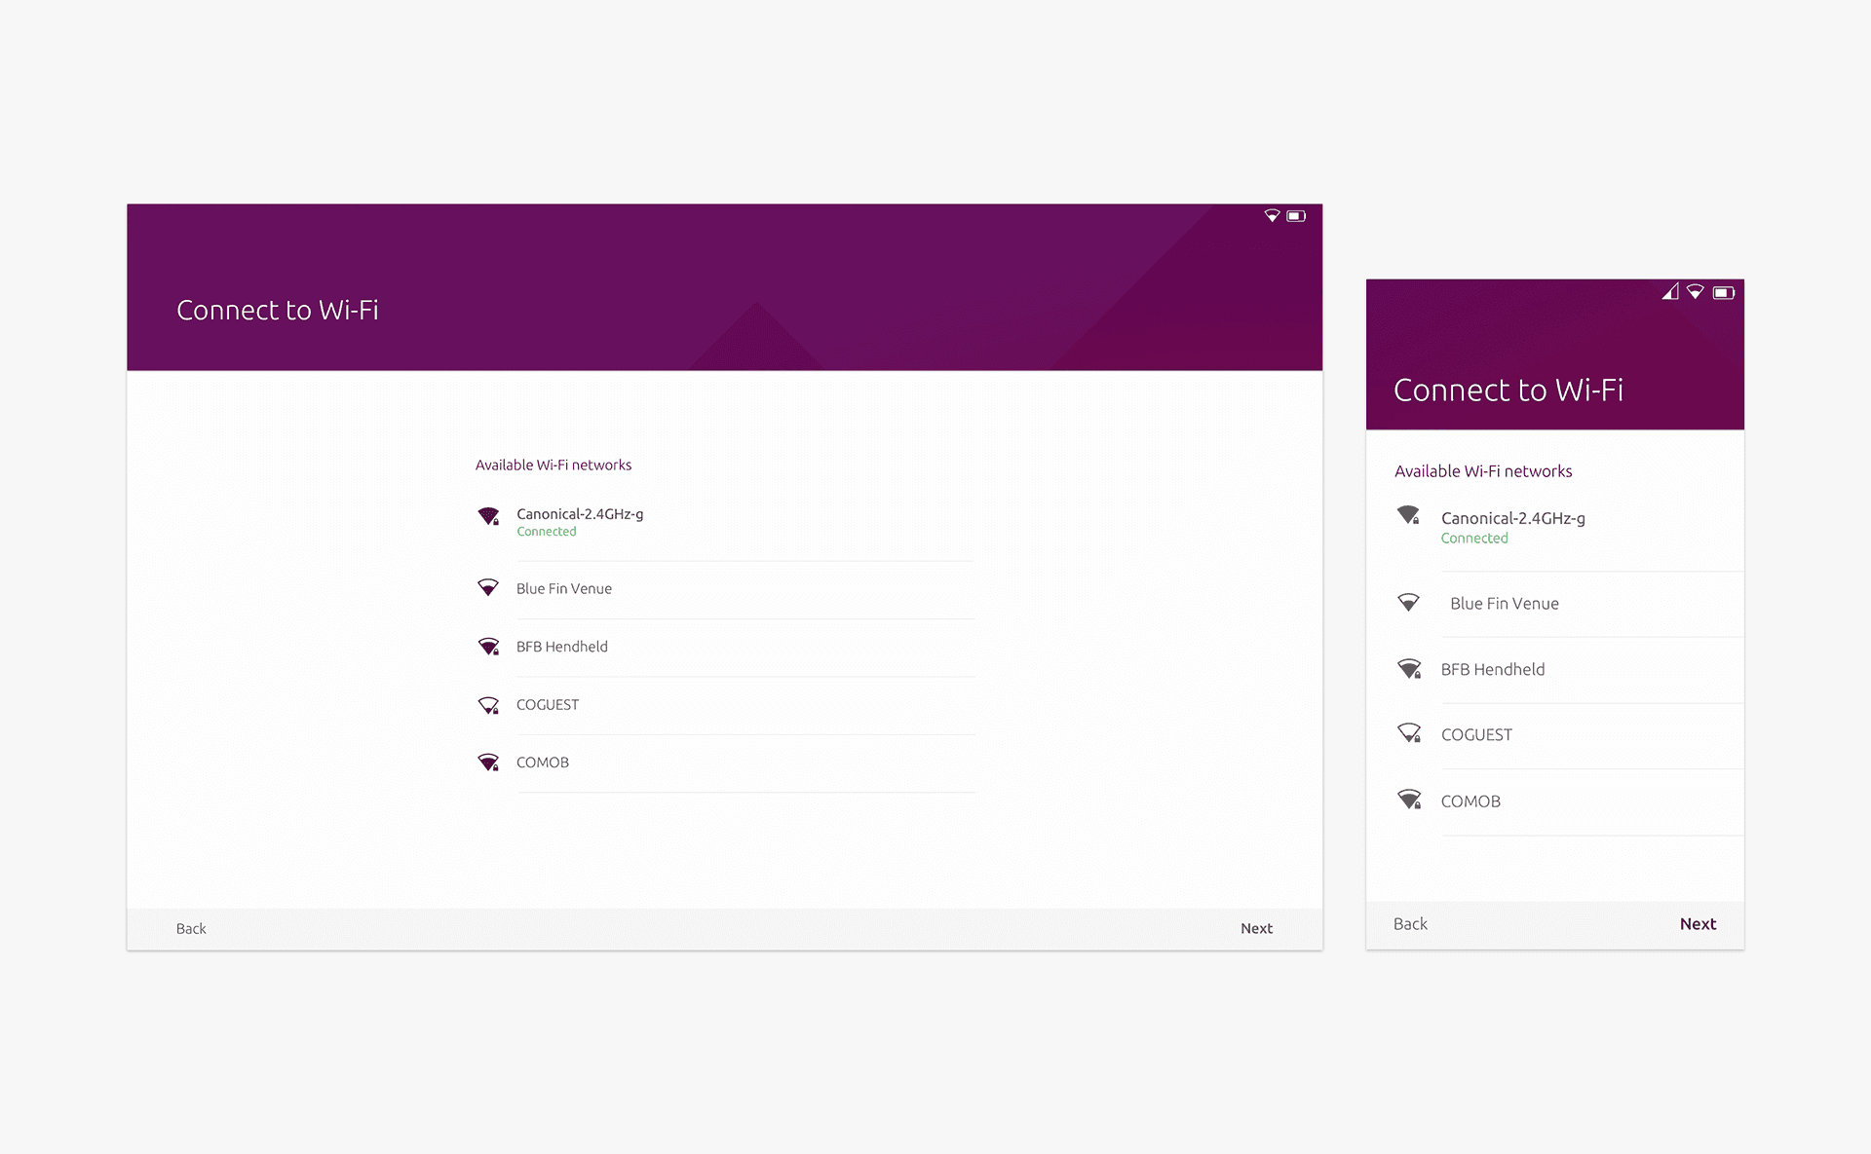Image resolution: width=1871 pixels, height=1154 pixels.
Task: Select BFB Hendheld network on phone view
Action: 1493,670
